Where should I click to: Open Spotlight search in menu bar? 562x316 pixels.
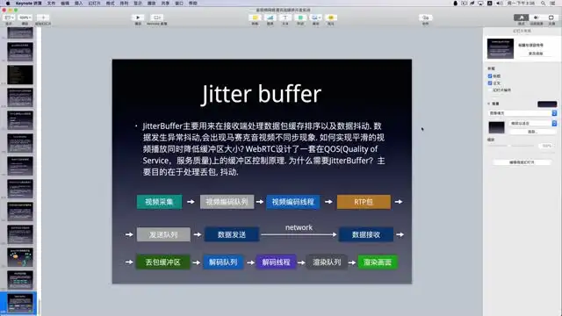(544, 3)
